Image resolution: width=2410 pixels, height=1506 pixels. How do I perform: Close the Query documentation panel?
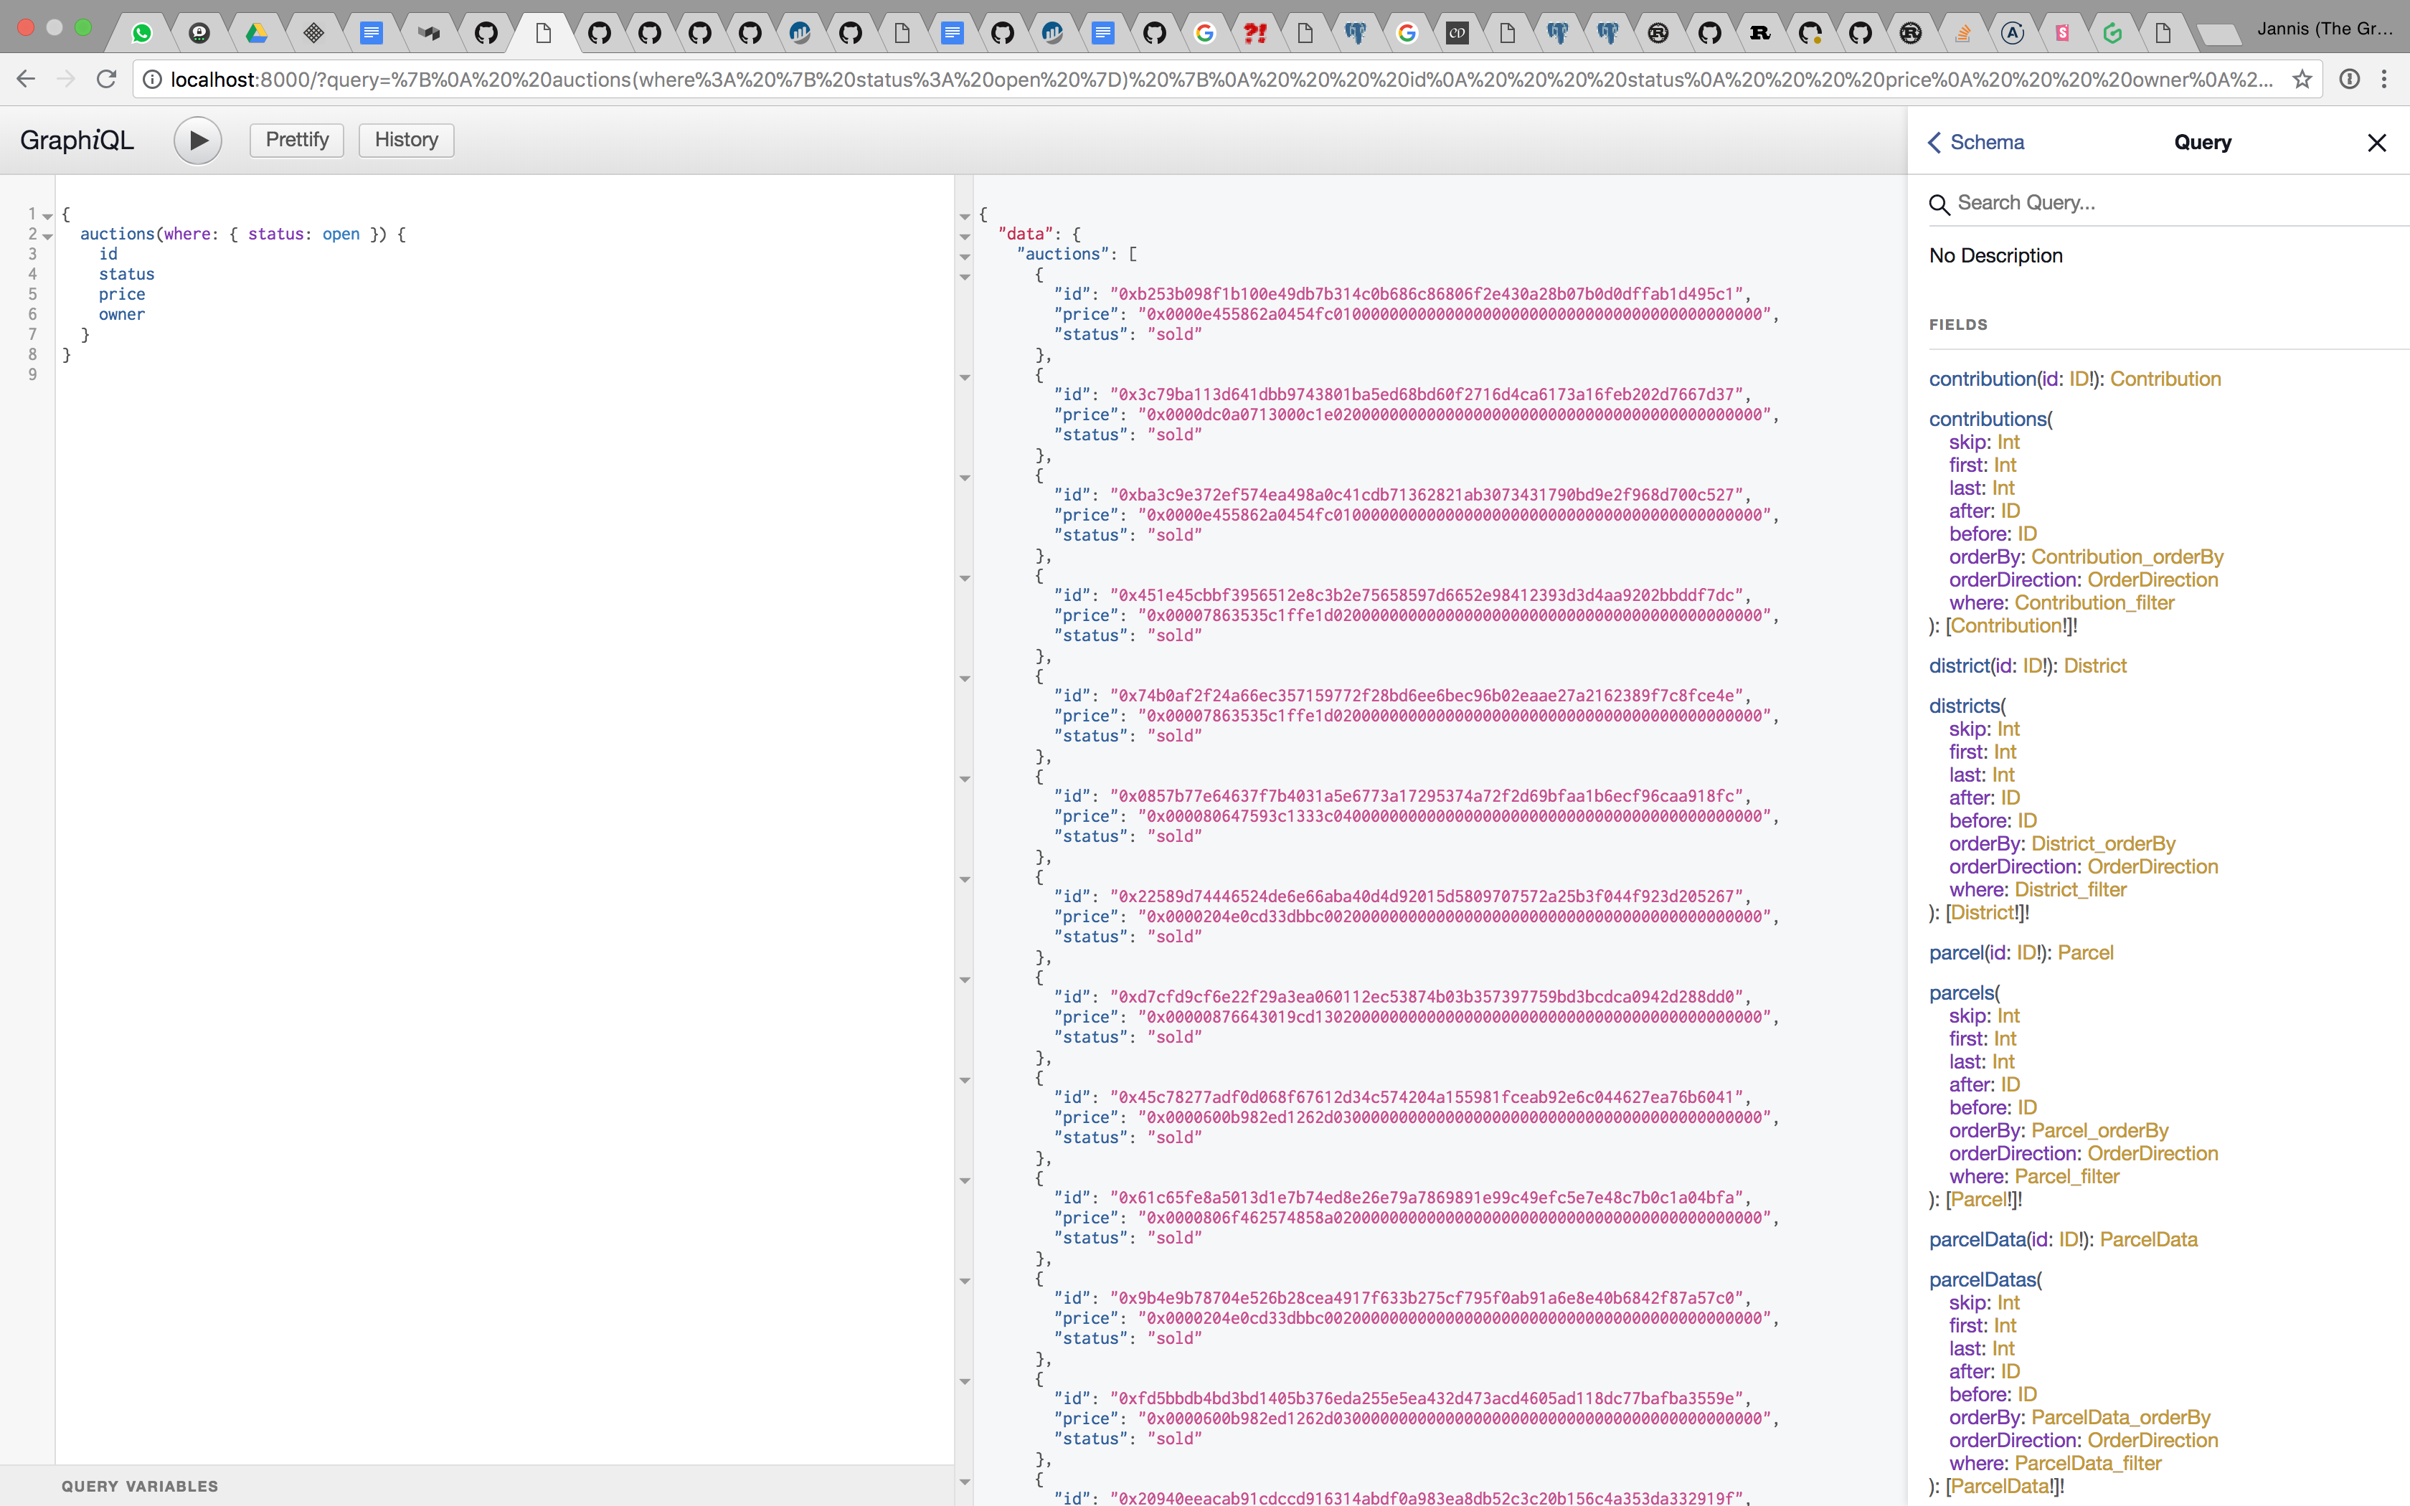coord(2376,143)
